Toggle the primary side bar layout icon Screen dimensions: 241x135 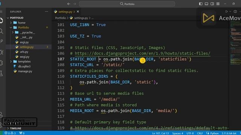click(x=201, y=4)
